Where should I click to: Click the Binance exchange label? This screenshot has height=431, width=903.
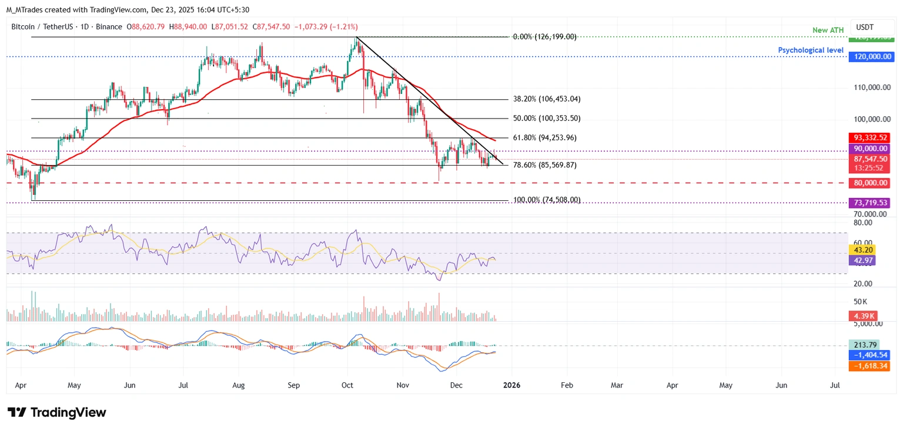[x=109, y=26]
